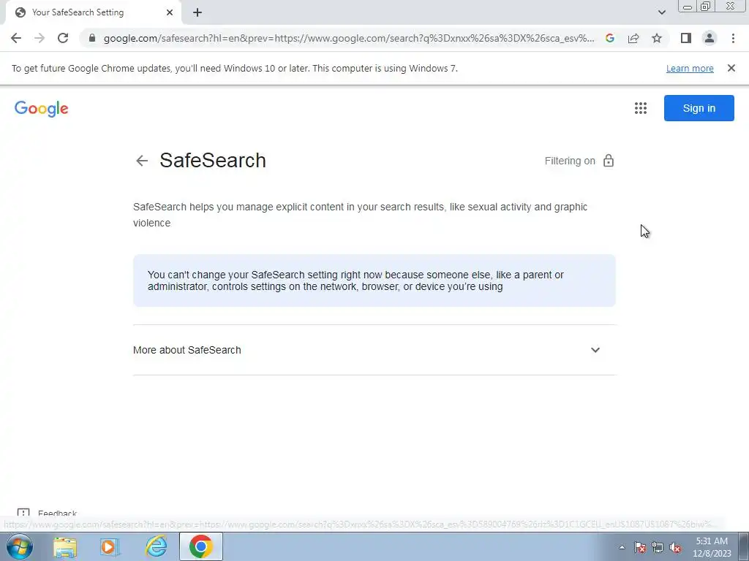The width and height of the screenshot is (749, 561).
Task: Launch Windows Media Player from taskbar
Action: [110, 546]
